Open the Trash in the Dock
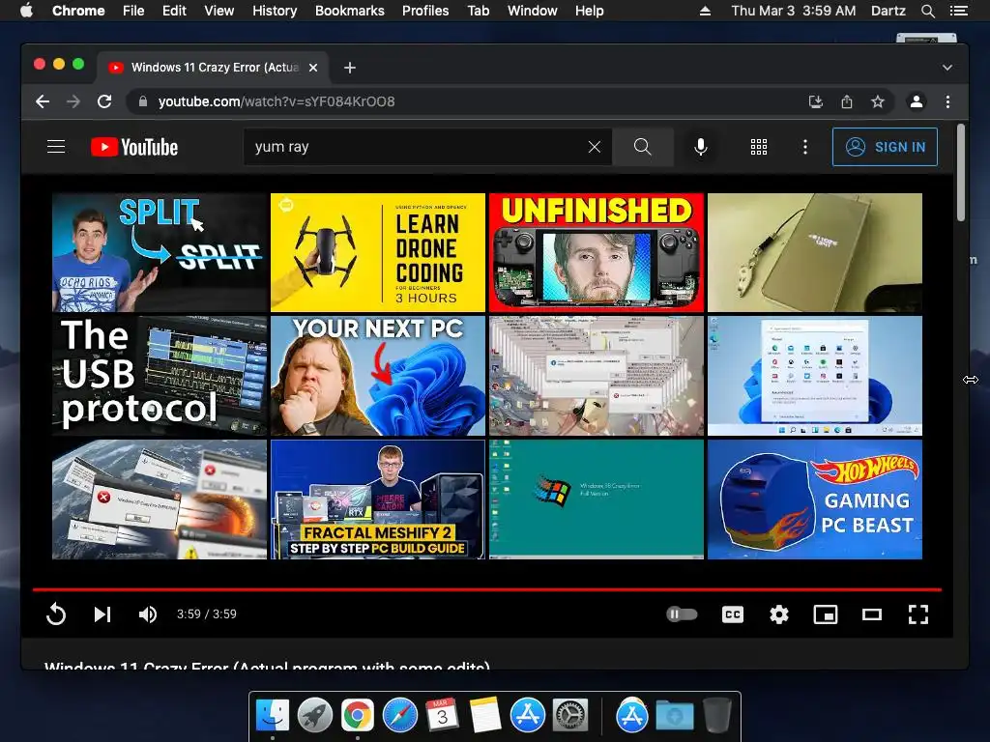The height and width of the screenshot is (742, 990). point(716,715)
